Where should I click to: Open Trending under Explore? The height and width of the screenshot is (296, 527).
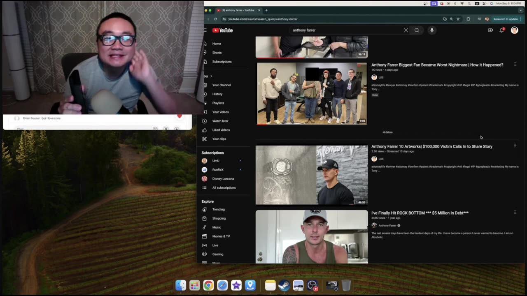[218, 209]
